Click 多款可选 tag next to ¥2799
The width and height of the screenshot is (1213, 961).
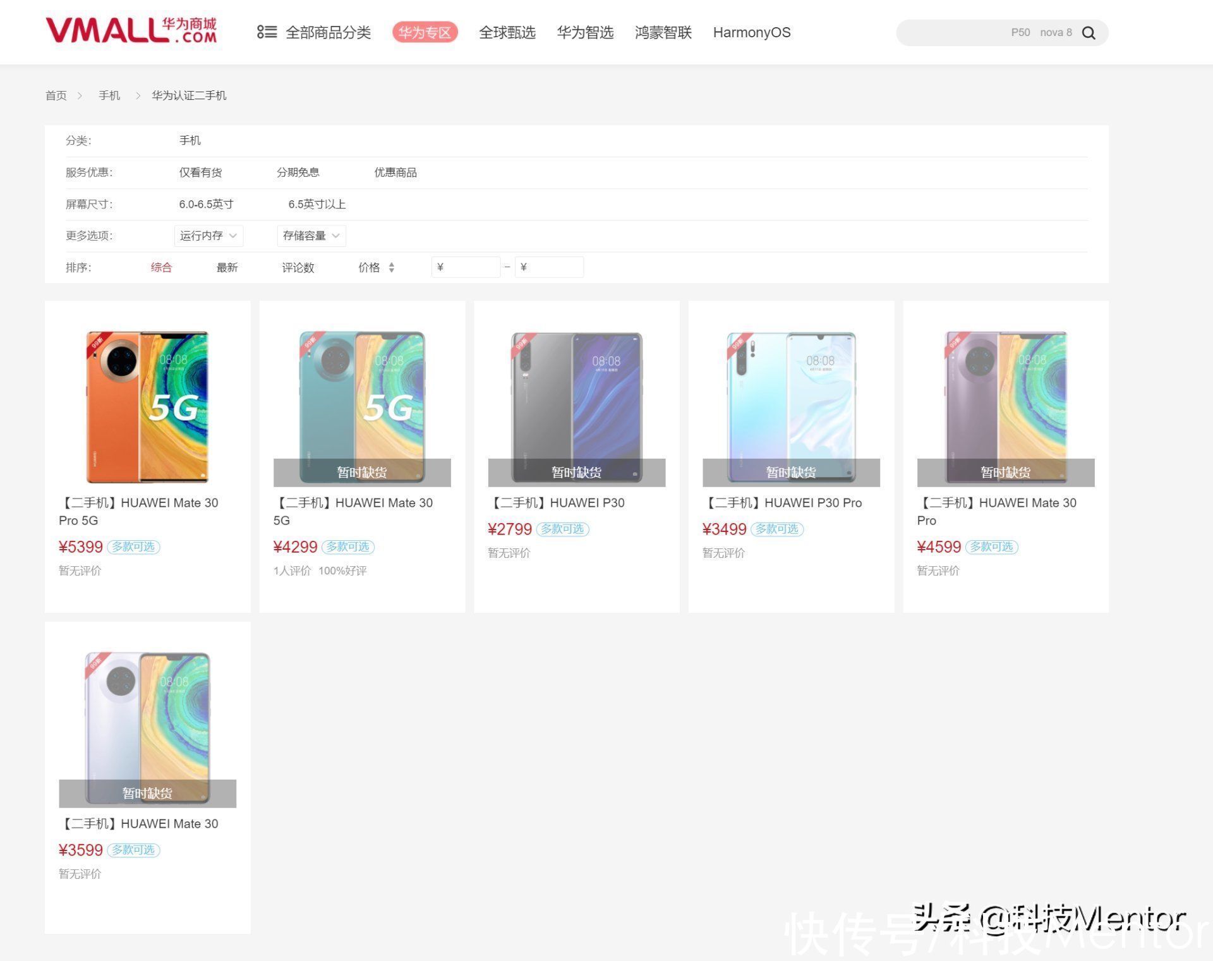[563, 529]
